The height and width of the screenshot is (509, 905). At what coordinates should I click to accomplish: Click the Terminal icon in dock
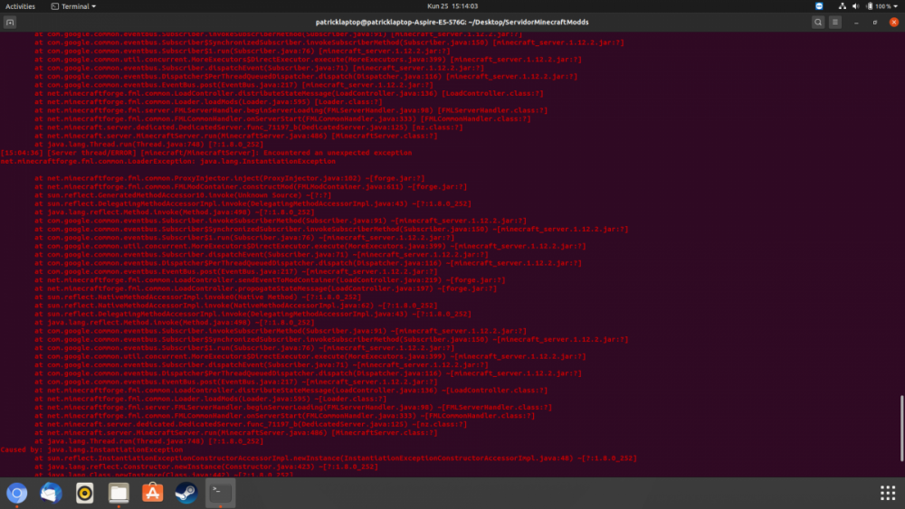click(x=221, y=493)
